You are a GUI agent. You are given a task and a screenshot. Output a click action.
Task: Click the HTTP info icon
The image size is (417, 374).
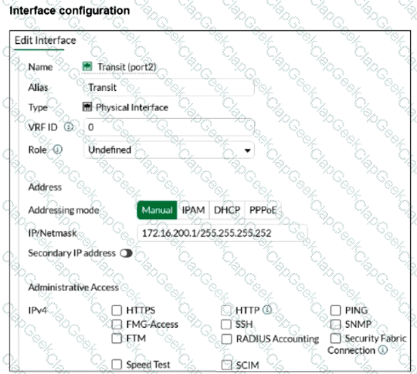point(267,310)
